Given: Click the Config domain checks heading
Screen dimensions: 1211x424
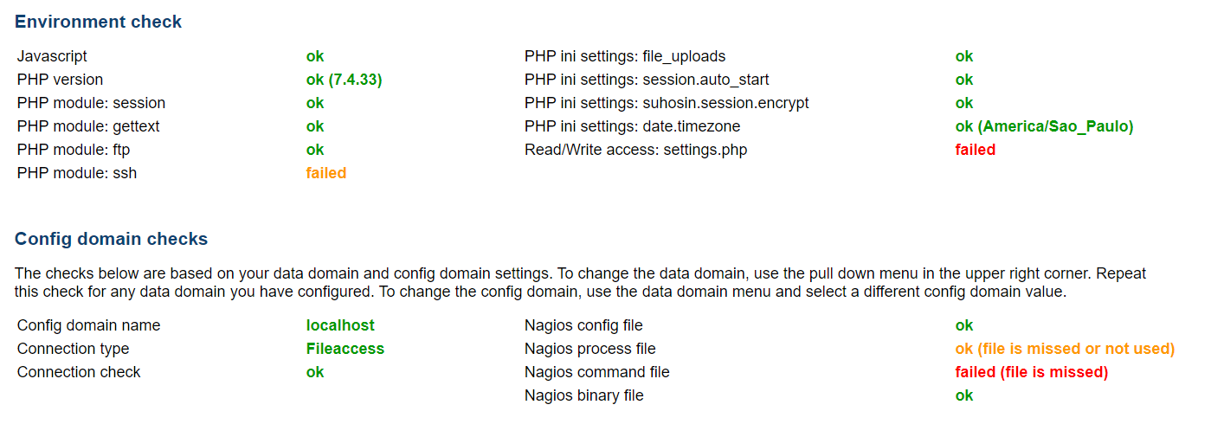Looking at the screenshot, I should (x=111, y=239).
